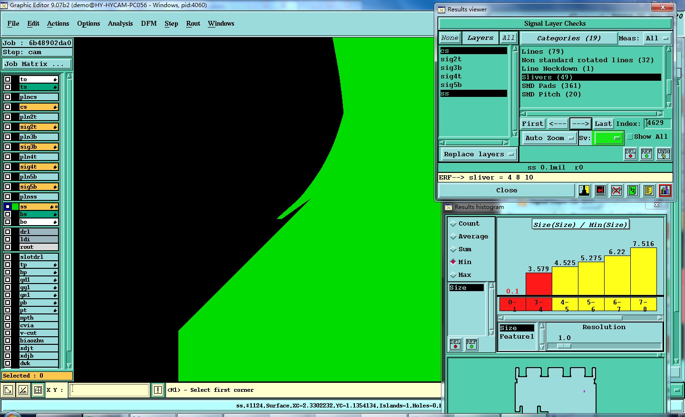685x417 pixels.
Task: Toggle visibility box for layer slotdrl
Action: [x=8, y=257]
